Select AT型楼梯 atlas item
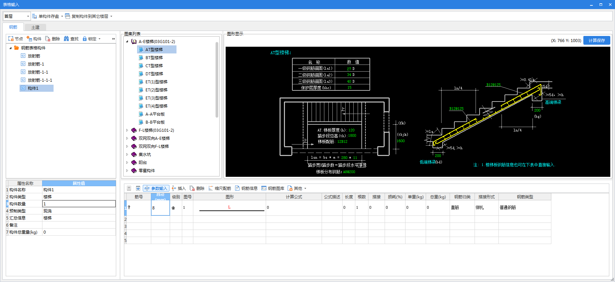This screenshot has width=615, height=282. tap(157, 49)
